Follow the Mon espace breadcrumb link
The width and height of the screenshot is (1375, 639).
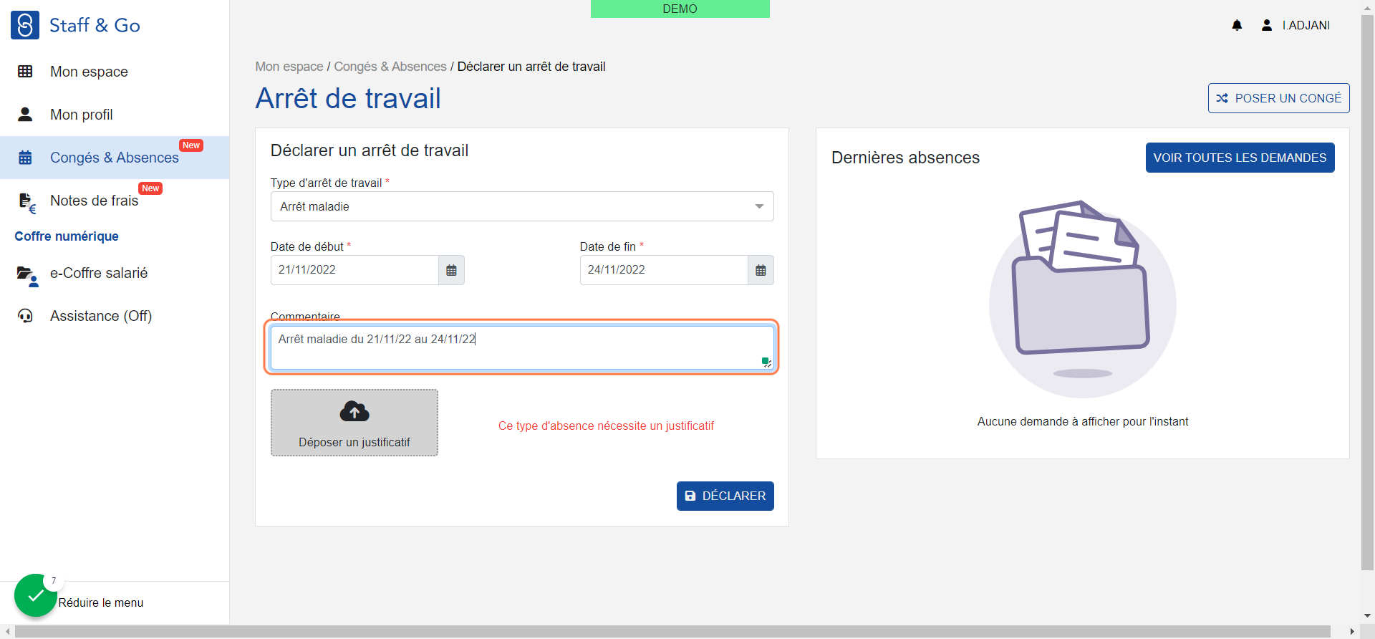(x=289, y=67)
